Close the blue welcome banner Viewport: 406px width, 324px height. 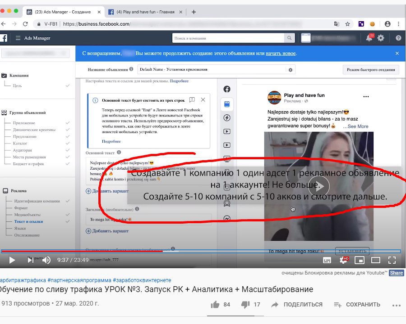pos(397,53)
